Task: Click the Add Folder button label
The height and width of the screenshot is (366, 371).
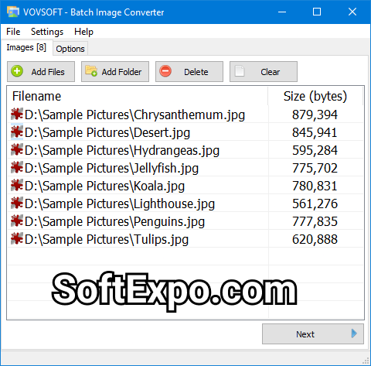Action: point(121,72)
